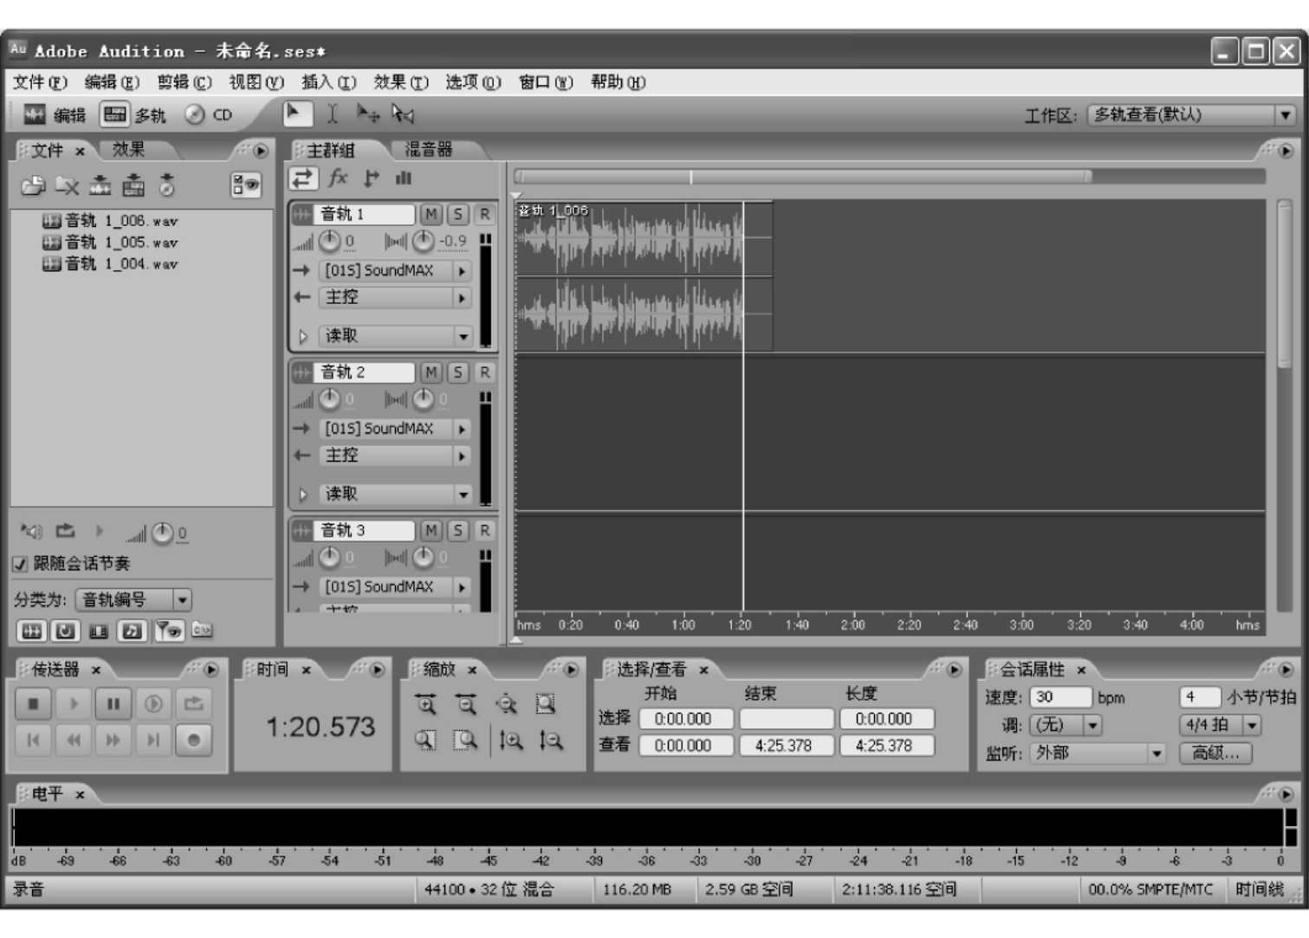Select the time selection I-beam tool

click(x=332, y=114)
